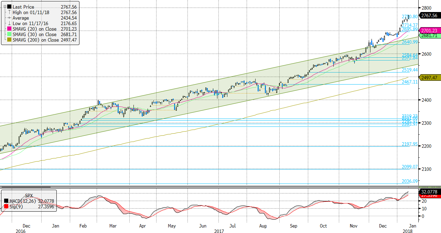Click the SPX title in MACD panel
Screen dimensions: 441x233
click(x=30, y=195)
